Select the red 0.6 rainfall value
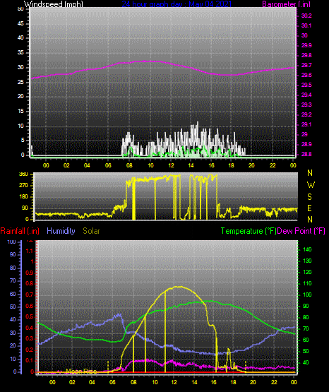Screen dimensions: 329x392 [x=30, y=307]
